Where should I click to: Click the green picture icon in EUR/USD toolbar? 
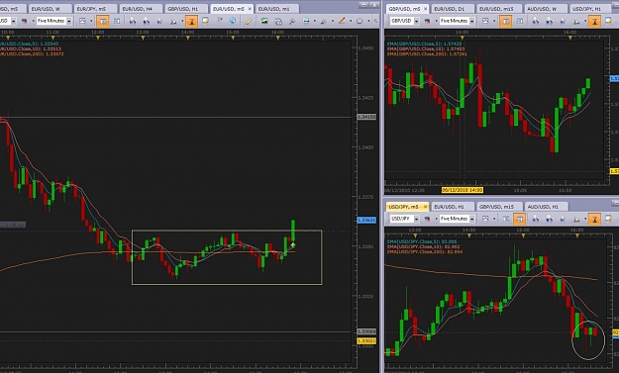click(x=264, y=21)
